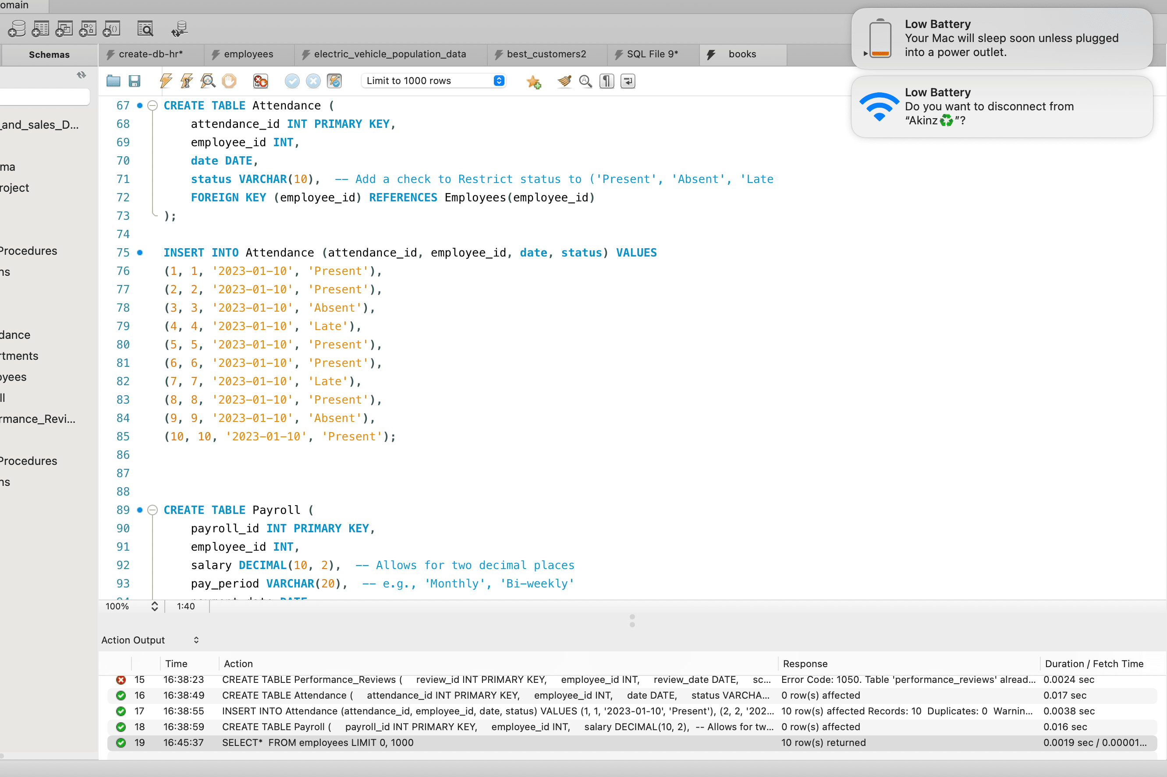Toggle the auto-commit mode button
Viewport: 1167px width, 777px height.
pos(335,81)
